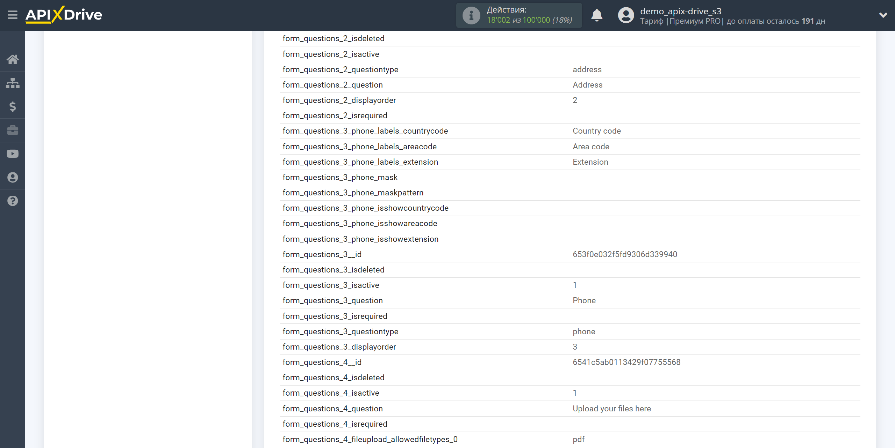Click the value 'address'
Screen dimensions: 895x448
pos(587,69)
